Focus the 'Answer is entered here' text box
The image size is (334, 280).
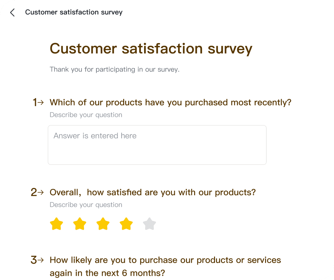click(157, 145)
